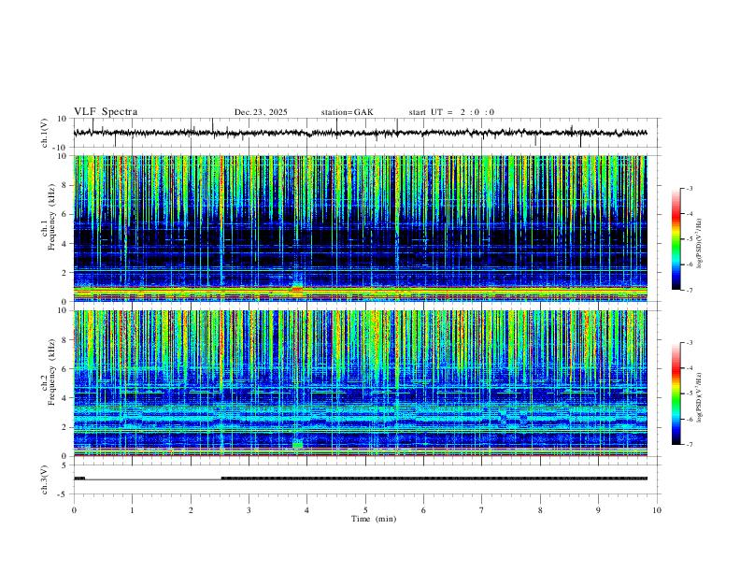Click the time axis tick label '5'

365,510
